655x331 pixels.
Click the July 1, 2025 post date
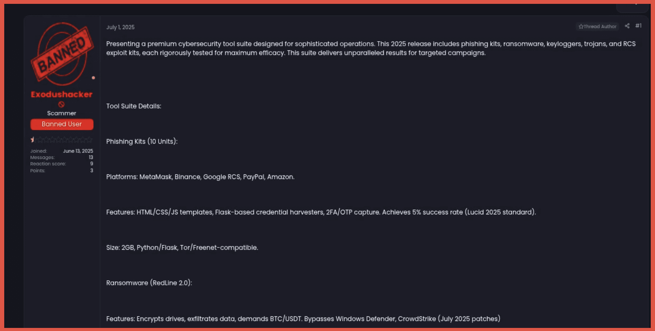(120, 27)
